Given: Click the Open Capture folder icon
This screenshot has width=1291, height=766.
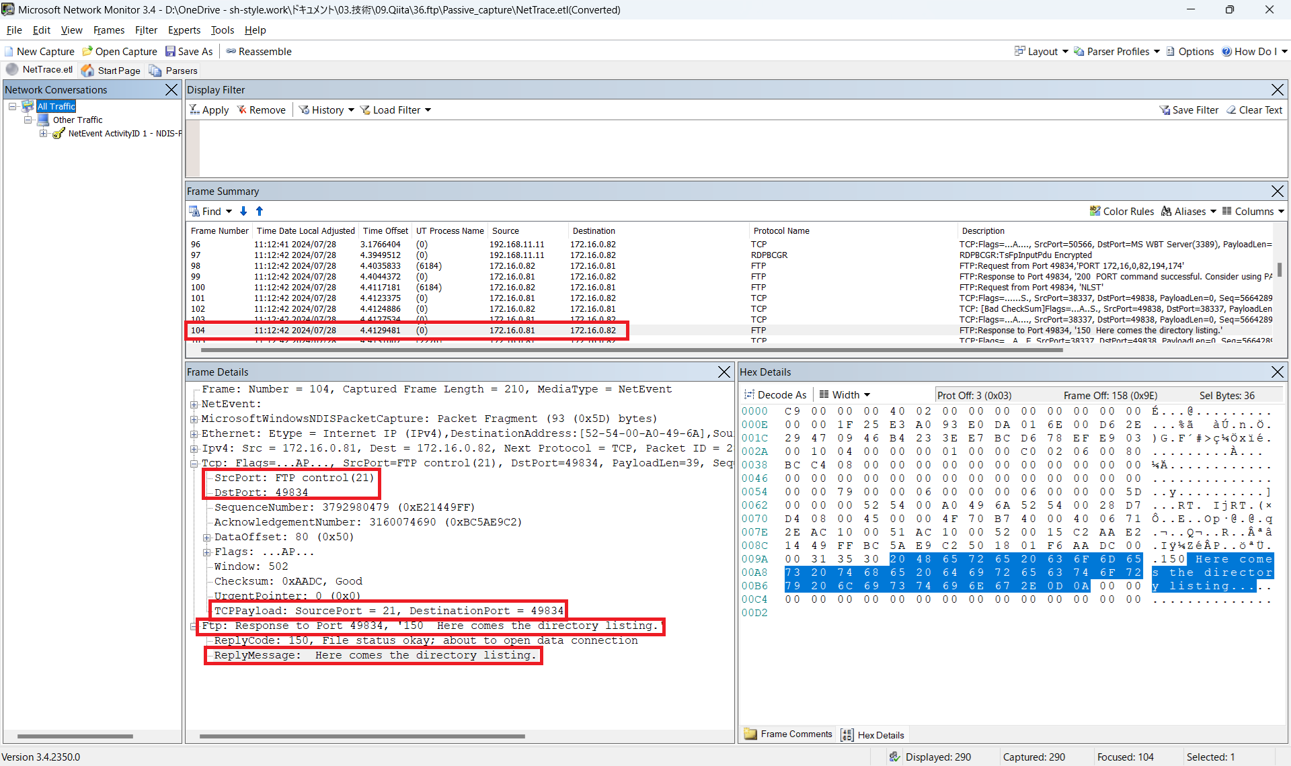Looking at the screenshot, I should 87,52.
